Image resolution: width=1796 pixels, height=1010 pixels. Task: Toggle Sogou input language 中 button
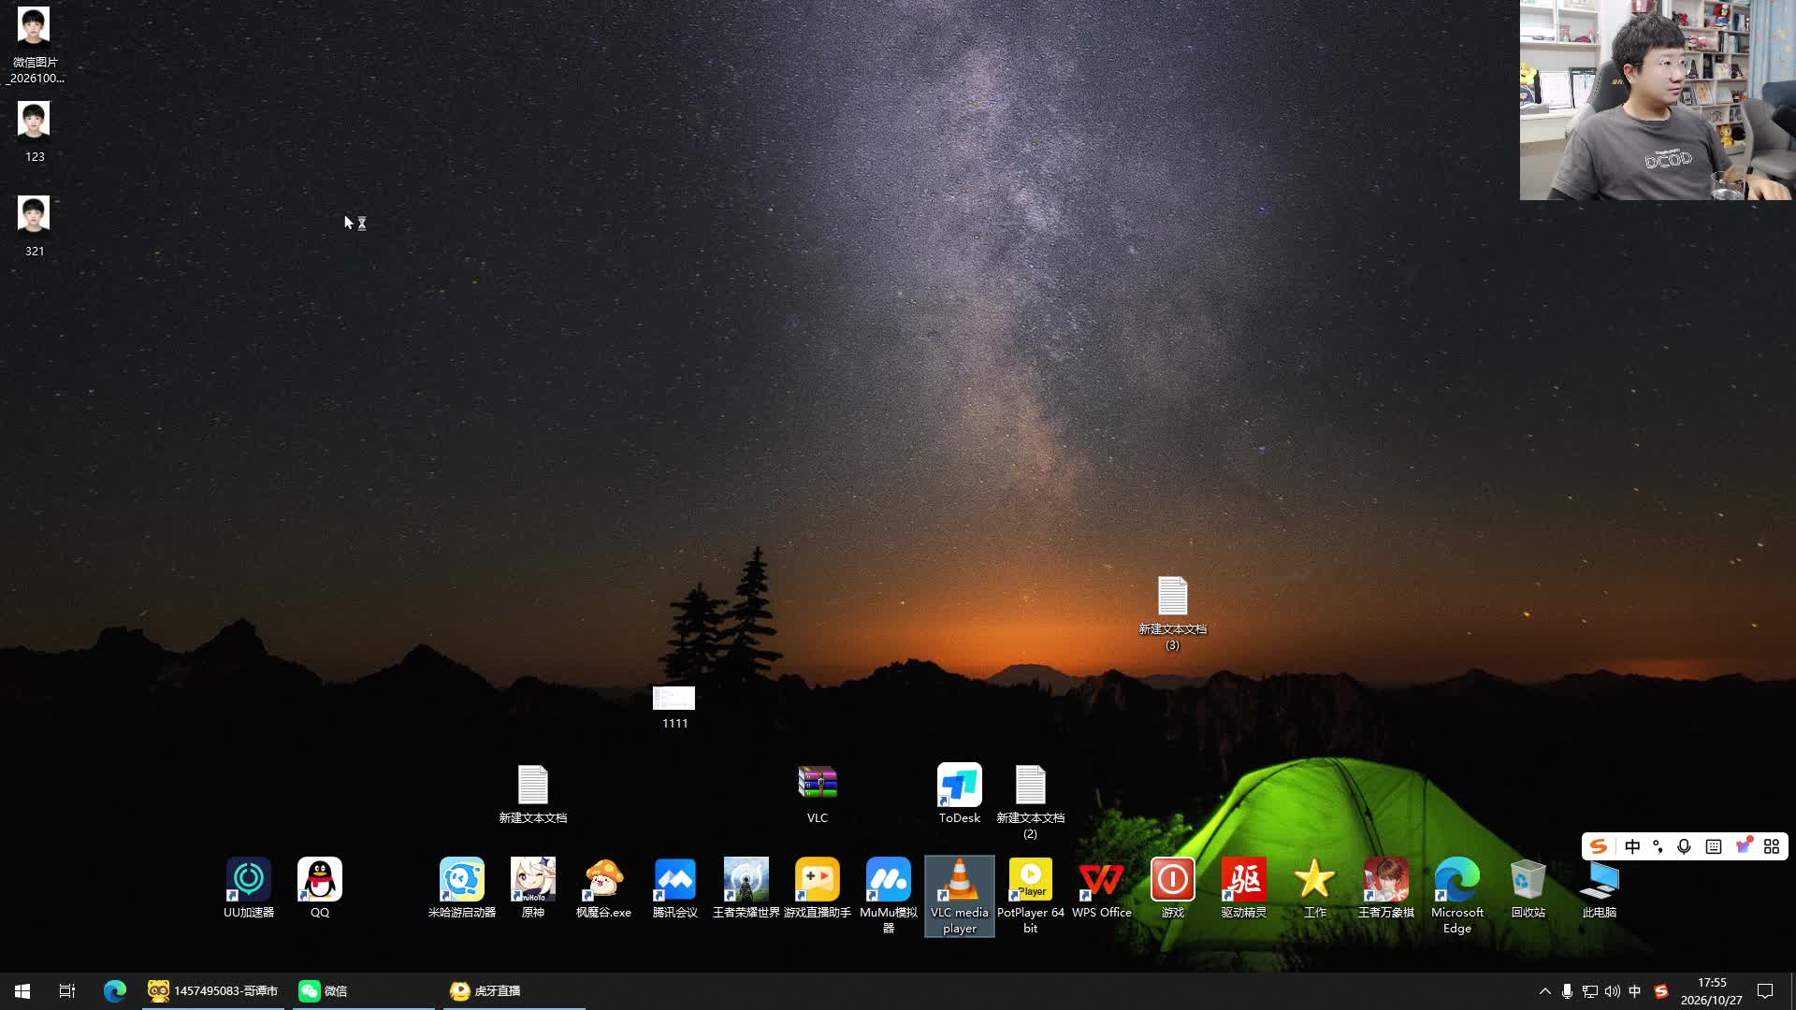tap(1632, 846)
